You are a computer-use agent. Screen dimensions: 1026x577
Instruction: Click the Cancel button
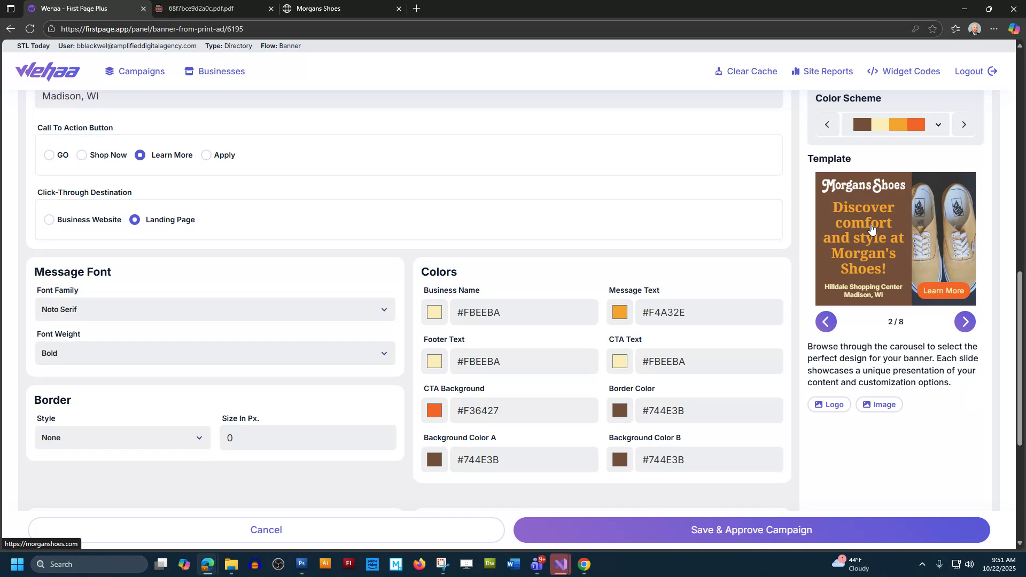coord(266,529)
